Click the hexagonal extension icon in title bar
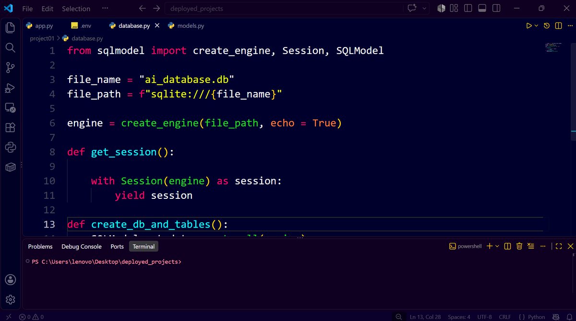Screen dimensions: 576x321 point(441,9)
